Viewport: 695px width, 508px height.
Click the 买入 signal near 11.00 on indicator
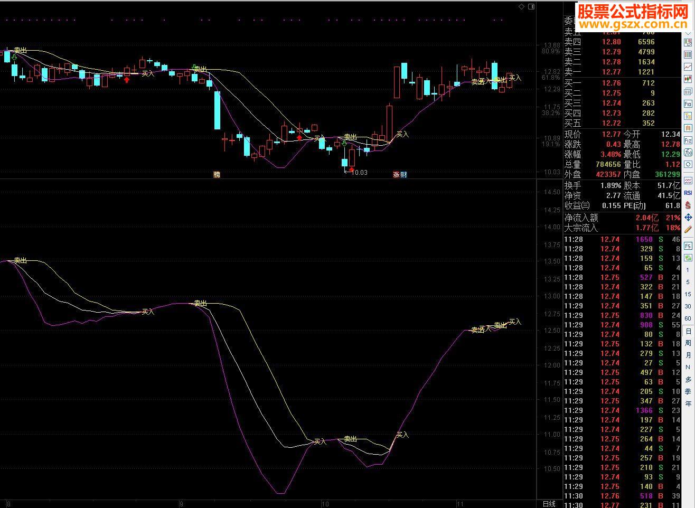point(402,435)
